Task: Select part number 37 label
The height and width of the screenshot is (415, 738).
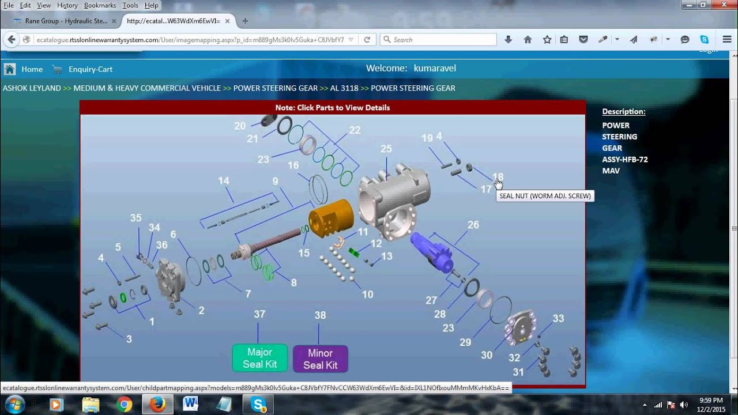Action: [x=259, y=314]
